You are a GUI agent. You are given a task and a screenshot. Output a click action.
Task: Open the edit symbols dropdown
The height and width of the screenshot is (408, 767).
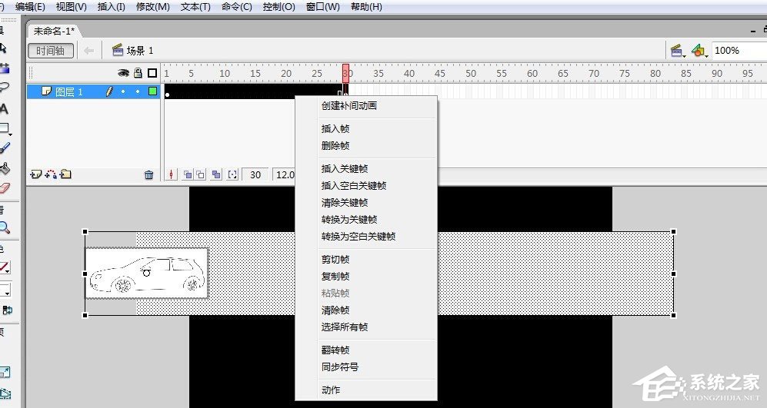click(x=699, y=51)
